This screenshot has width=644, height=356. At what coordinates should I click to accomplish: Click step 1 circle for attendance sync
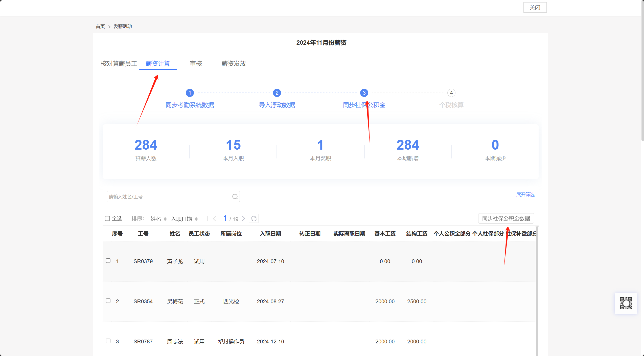tap(190, 93)
